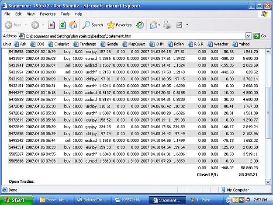Go back with the Back arrow button
Image resolution: width=273 pixels, height=205 pixels.
[x=13, y=25]
